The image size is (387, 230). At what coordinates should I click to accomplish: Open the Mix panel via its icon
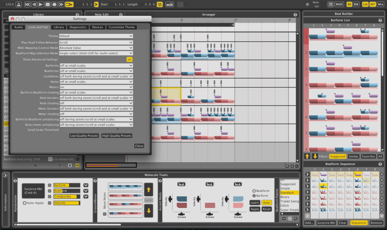(381, 4)
